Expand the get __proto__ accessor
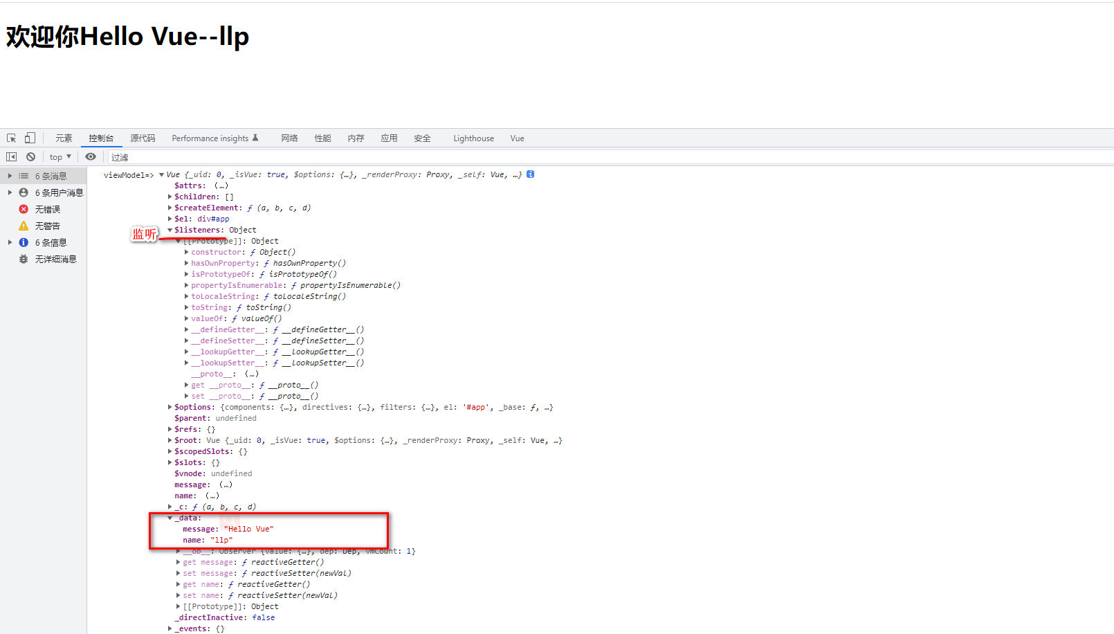 [186, 385]
